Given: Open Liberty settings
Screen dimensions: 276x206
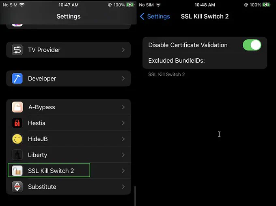Looking at the screenshot, I should click(x=69, y=155).
